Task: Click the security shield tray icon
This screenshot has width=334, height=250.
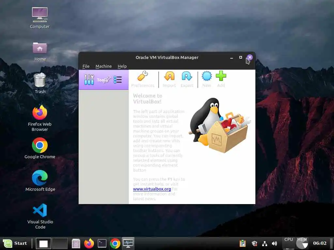Action: click(x=254, y=243)
